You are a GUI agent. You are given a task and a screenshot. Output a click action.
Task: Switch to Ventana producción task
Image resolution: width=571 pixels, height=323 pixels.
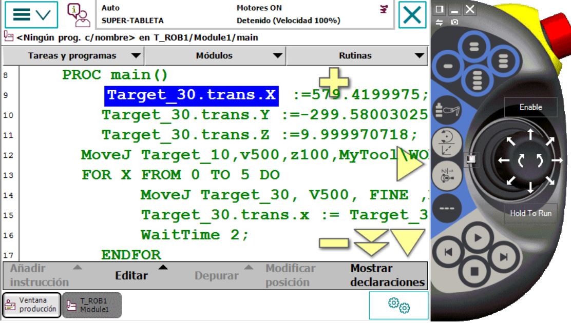tap(32, 305)
